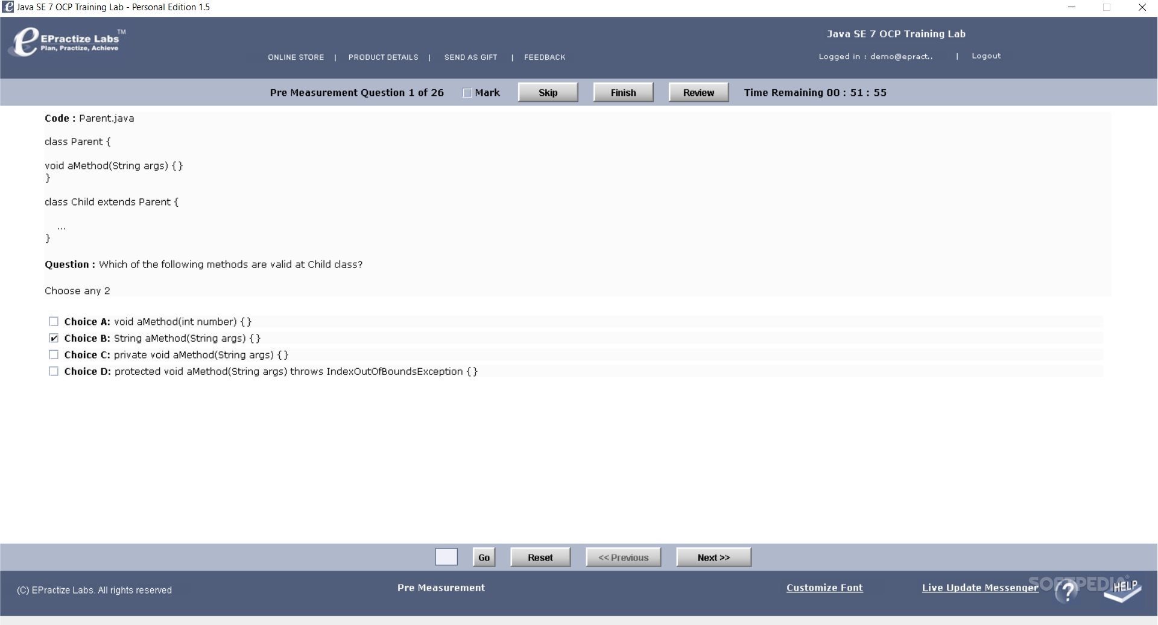Click 'Pre Measurement' footer label
Image resolution: width=1158 pixels, height=625 pixels.
[x=441, y=588]
